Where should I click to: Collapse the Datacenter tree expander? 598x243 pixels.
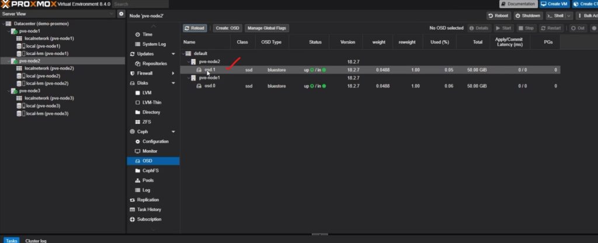coord(3,23)
